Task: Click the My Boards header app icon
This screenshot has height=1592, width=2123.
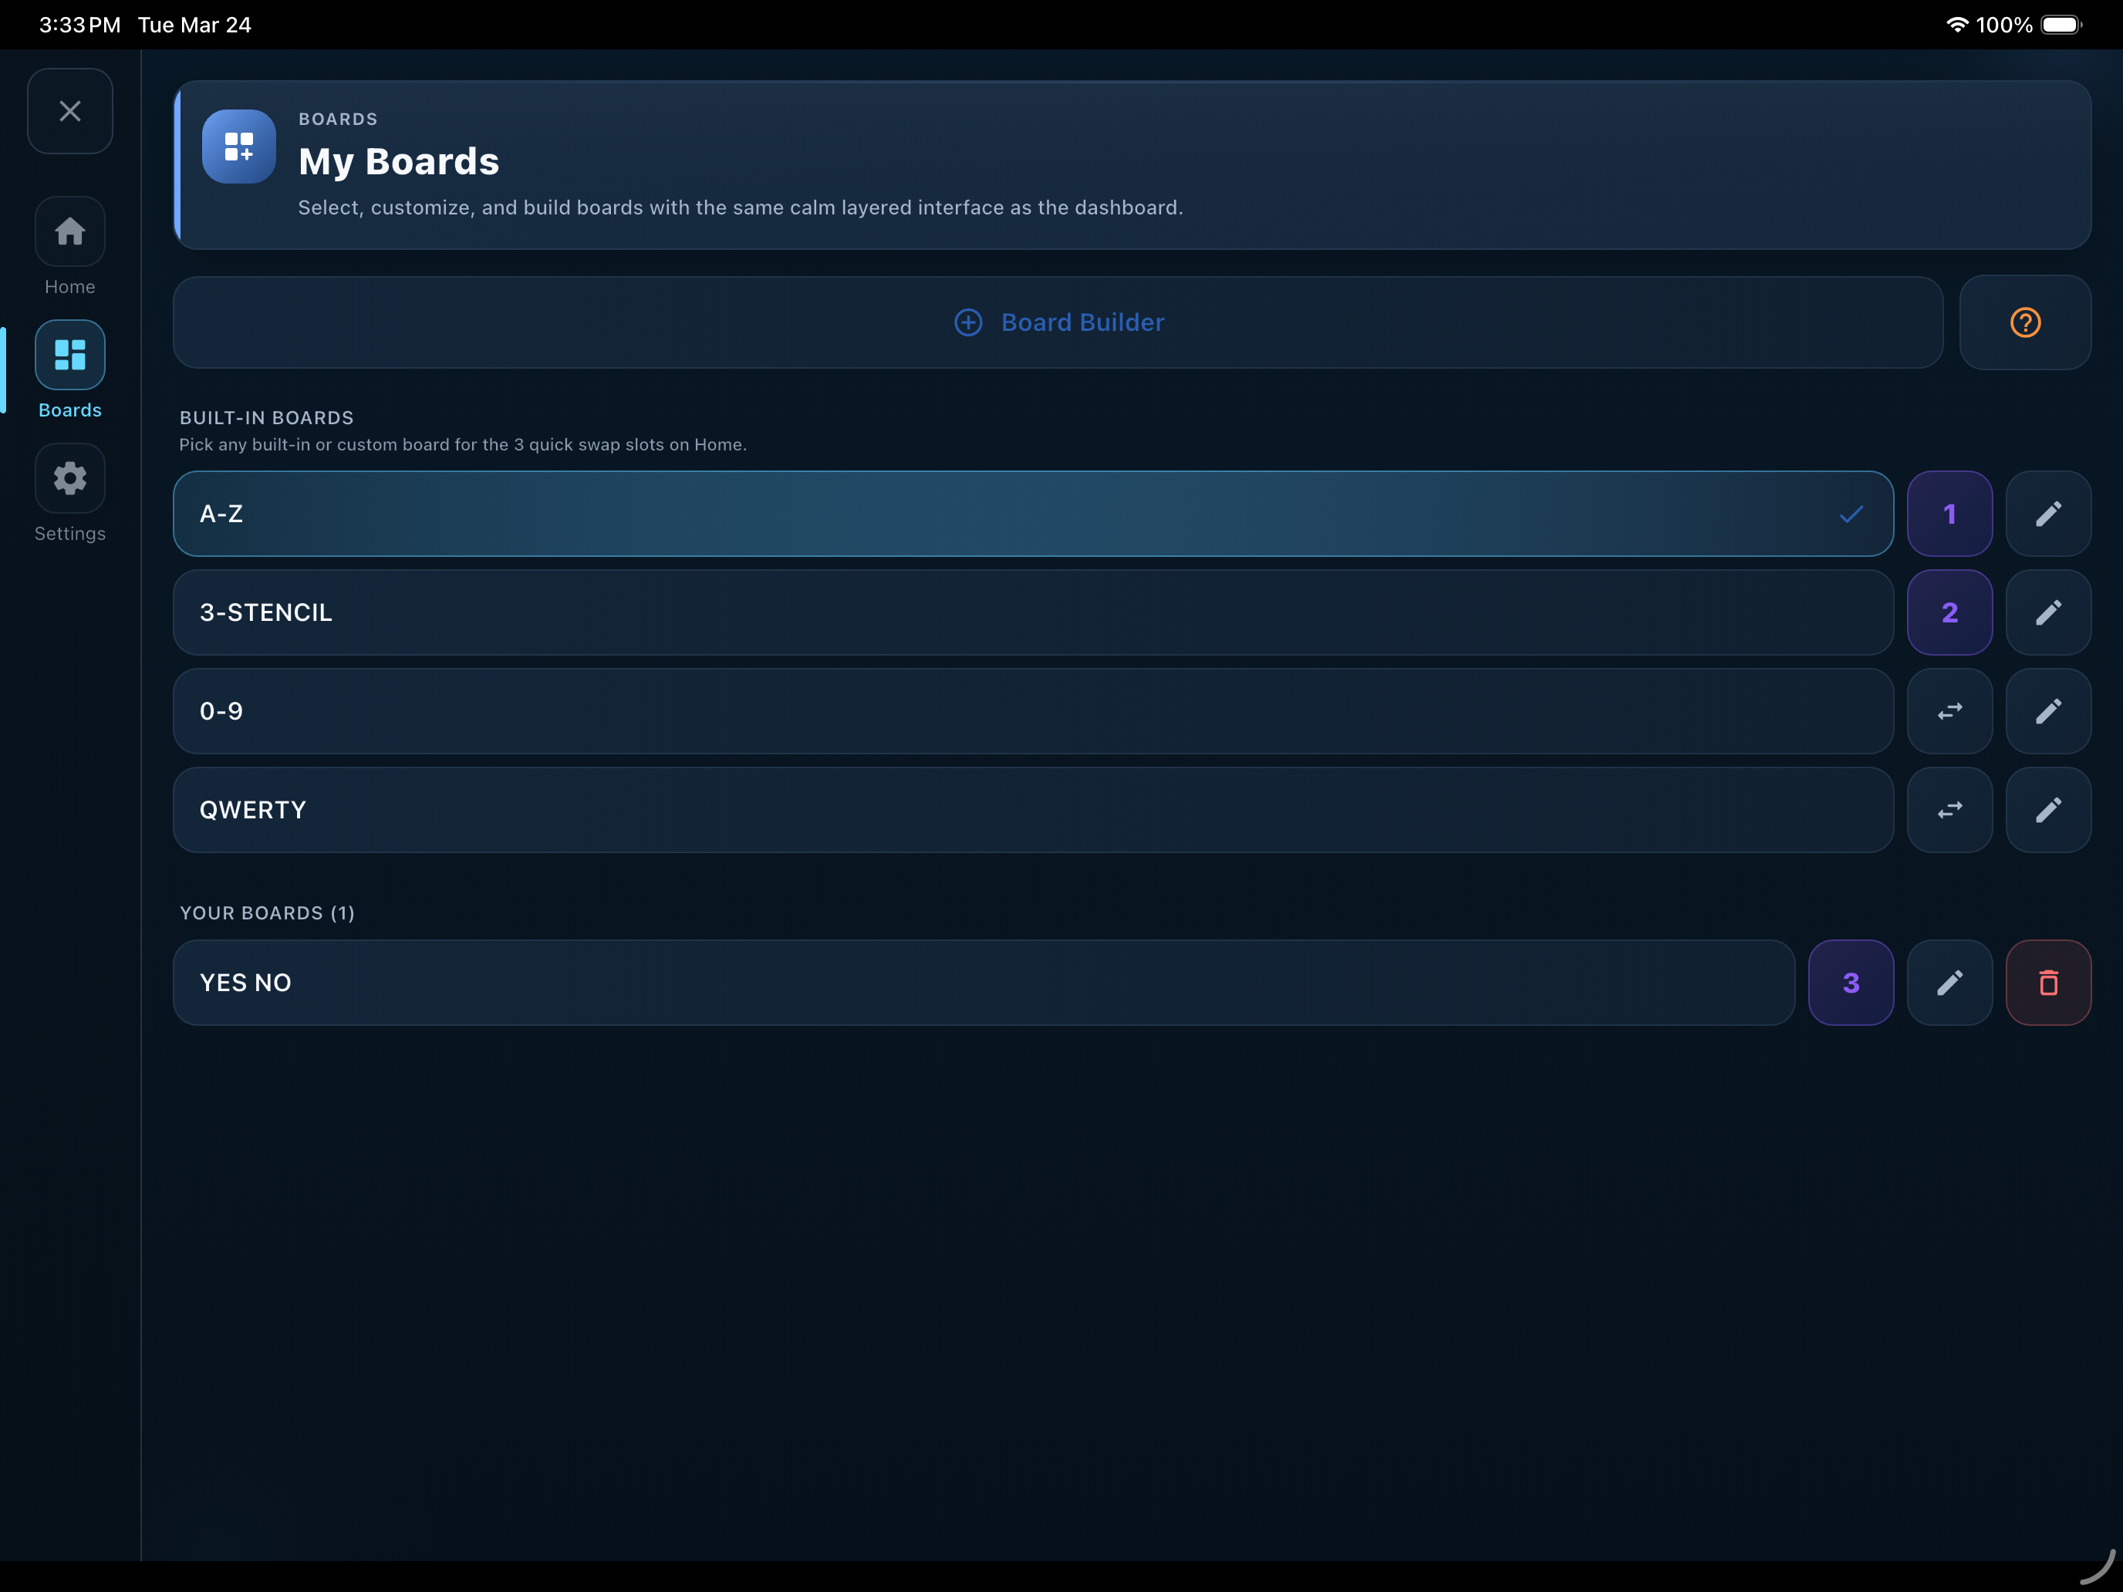Action: tap(239, 146)
